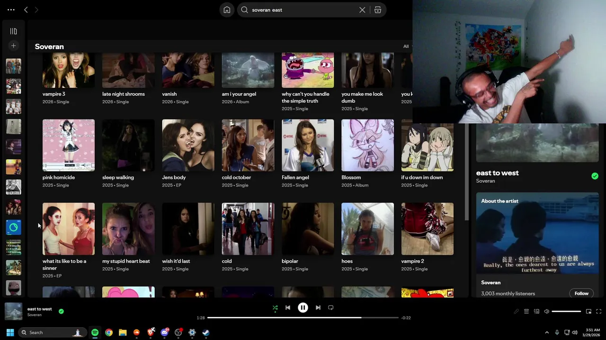Open the cold single cover
This screenshot has height=340, width=606.
(248, 229)
